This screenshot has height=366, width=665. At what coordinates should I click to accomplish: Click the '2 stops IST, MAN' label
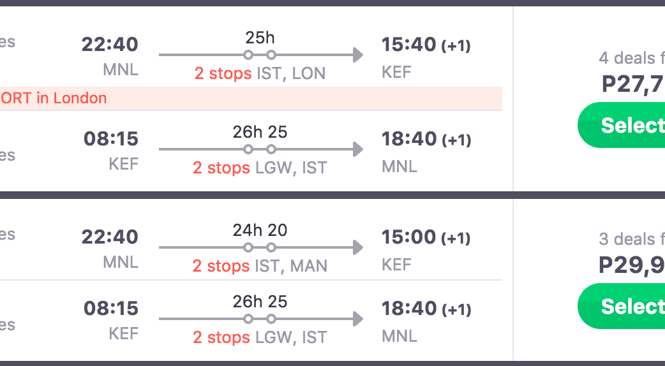[x=260, y=266]
